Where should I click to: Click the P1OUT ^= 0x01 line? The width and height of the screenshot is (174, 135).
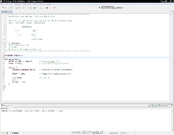tap(19, 74)
